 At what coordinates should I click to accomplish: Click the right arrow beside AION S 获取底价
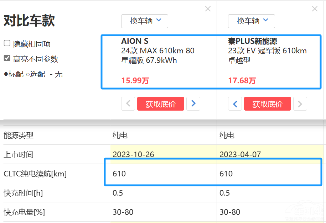point(193,103)
